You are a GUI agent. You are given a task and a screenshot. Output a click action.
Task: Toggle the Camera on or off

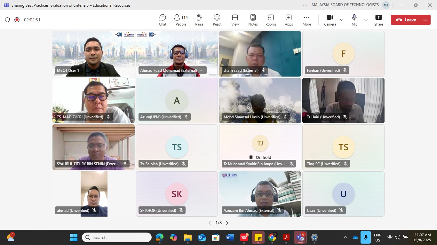pos(330,20)
